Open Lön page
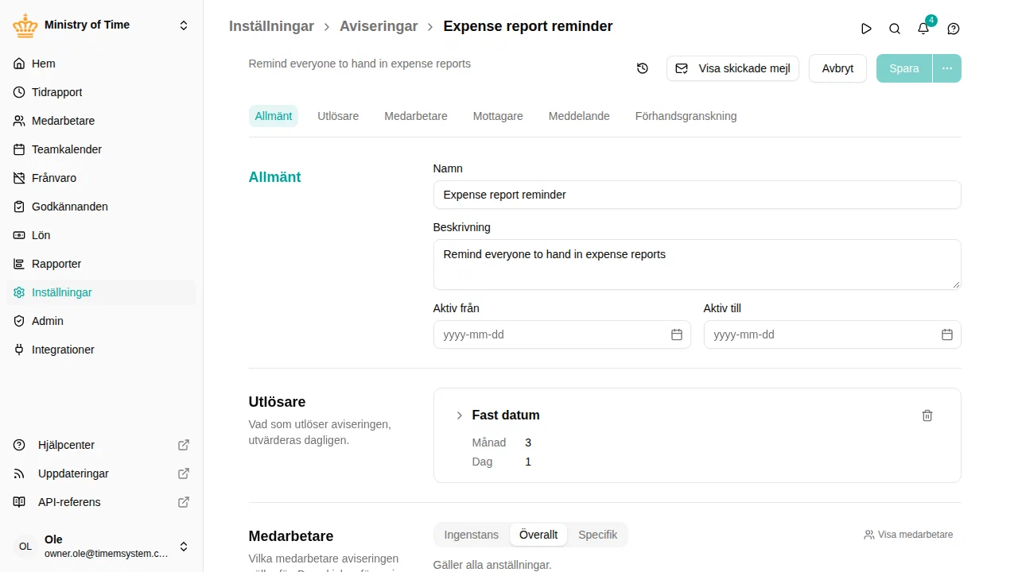 pyautogui.click(x=101, y=235)
